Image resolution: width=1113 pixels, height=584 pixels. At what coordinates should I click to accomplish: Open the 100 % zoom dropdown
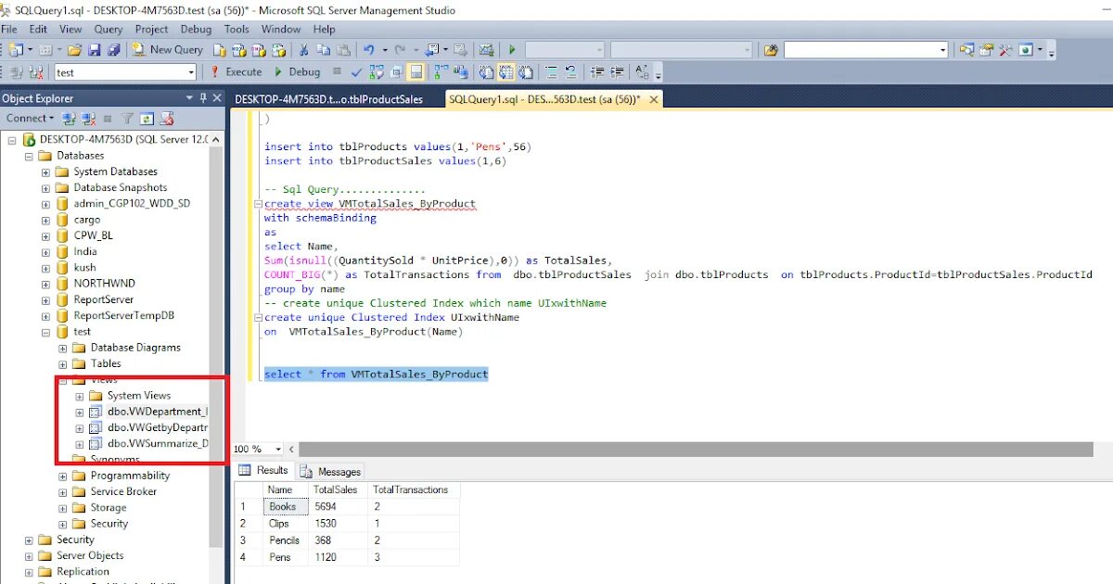coord(278,449)
